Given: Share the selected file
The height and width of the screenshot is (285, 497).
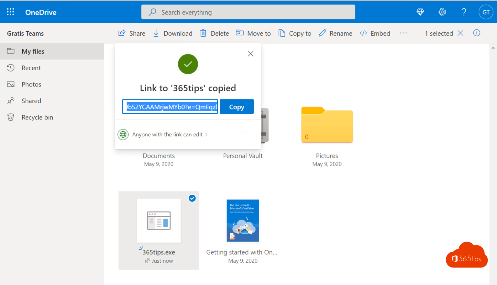Looking at the screenshot, I should tap(131, 33).
